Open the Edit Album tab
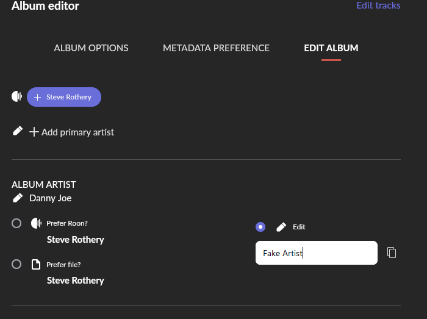 tap(331, 48)
